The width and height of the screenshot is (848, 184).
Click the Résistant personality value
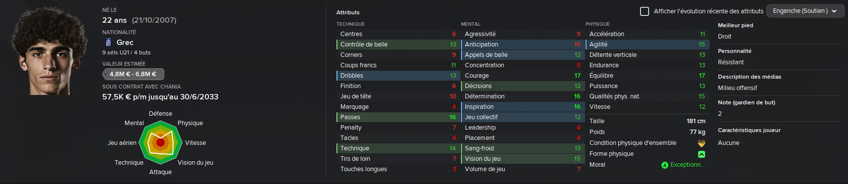(730, 62)
